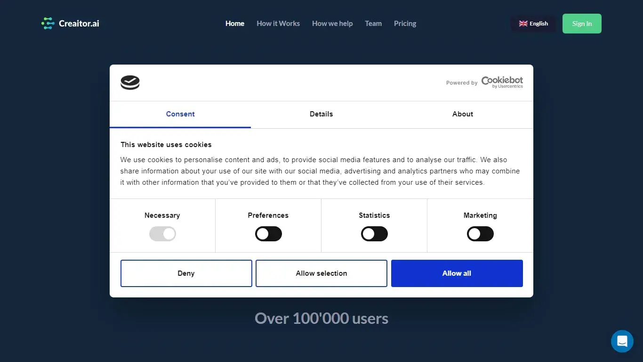Screen dimensions: 643x362
Task: Click Allow selection
Action: [321, 273]
